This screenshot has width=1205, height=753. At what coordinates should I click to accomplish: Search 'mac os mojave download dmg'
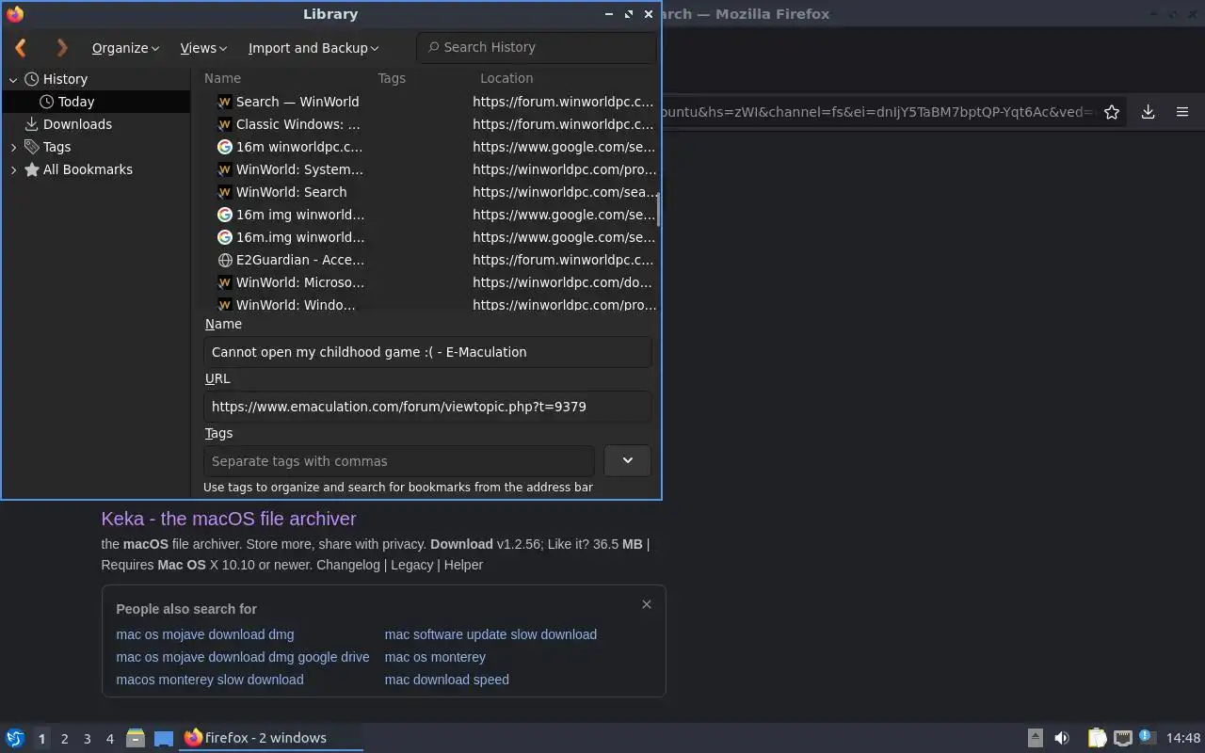[205, 634]
